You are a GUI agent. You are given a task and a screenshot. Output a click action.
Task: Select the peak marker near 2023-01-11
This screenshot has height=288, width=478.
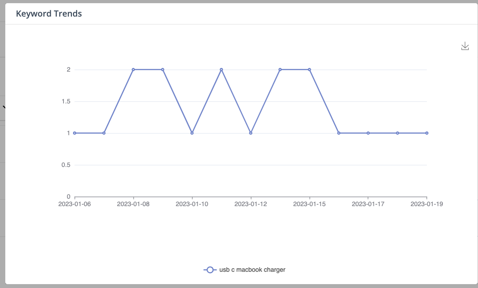point(221,70)
